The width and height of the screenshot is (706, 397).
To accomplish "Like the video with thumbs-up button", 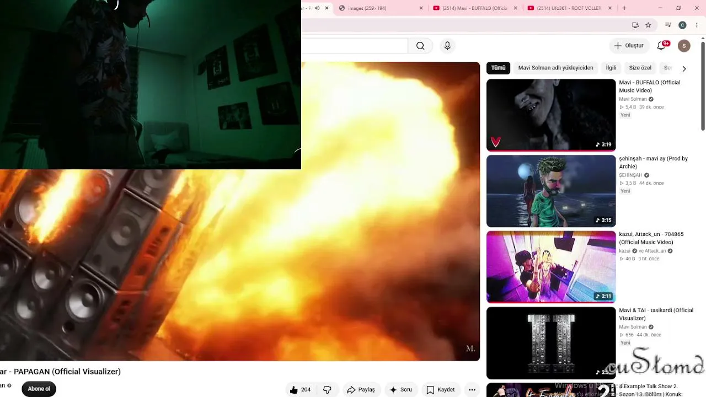I will click(301, 390).
